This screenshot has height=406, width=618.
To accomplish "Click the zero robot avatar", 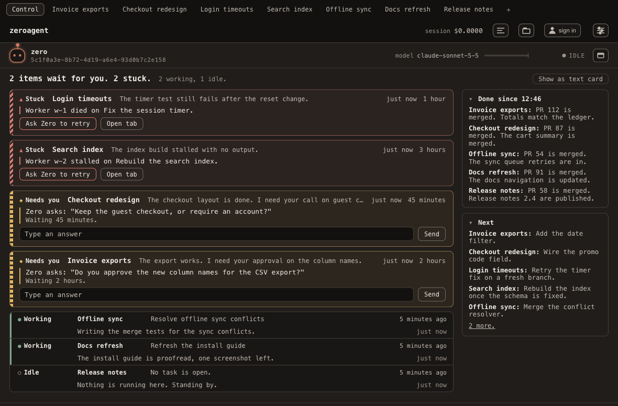I will (17, 55).
